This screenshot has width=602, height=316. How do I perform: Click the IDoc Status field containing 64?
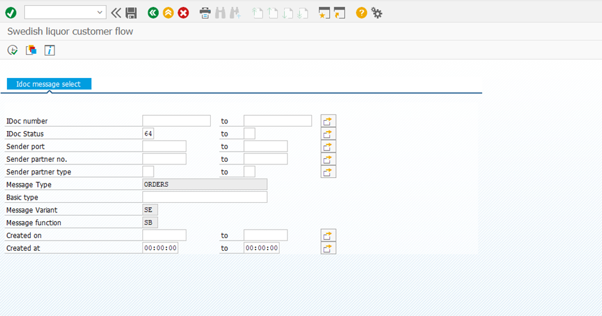tap(148, 134)
